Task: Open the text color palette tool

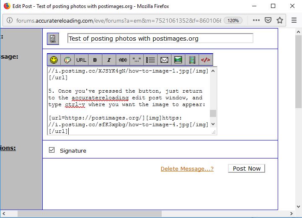Action: [x=67, y=60]
